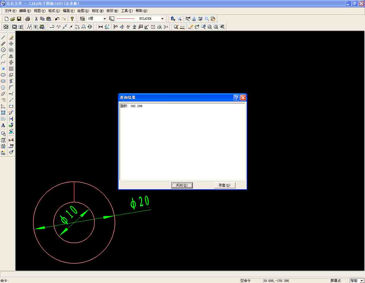Click the red line color swatch in toolbar
Image resolution: width=365 pixels, height=283 pixels.
tap(125, 19)
